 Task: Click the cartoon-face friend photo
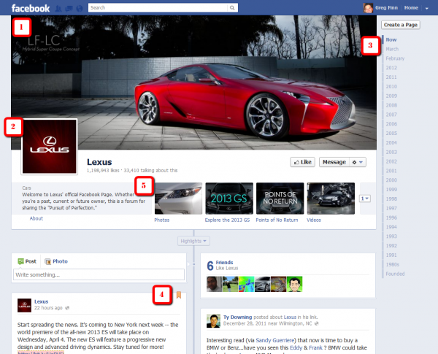(294, 284)
